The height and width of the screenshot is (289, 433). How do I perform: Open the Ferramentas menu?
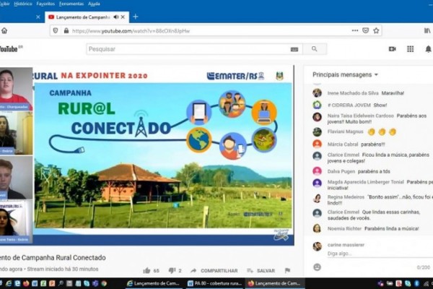71,4
